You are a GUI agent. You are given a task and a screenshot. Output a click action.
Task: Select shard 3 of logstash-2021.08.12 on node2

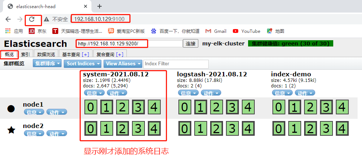pos(232,128)
